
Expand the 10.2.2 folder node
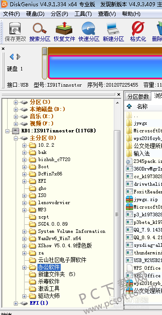[x=25, y=145]
